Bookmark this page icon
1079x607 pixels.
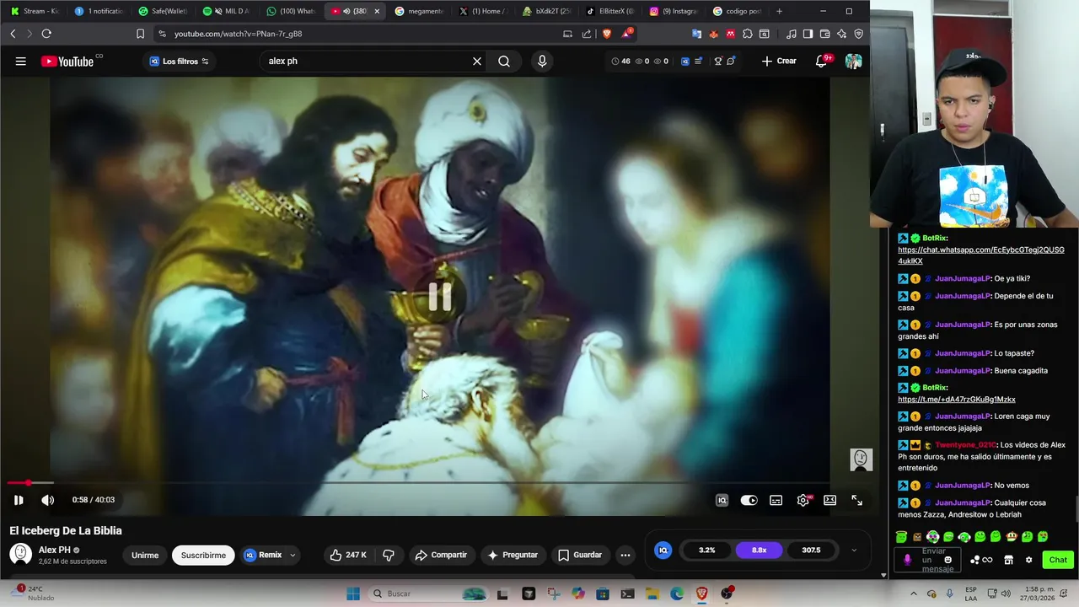pyautogui.click(x=140, y=34)
